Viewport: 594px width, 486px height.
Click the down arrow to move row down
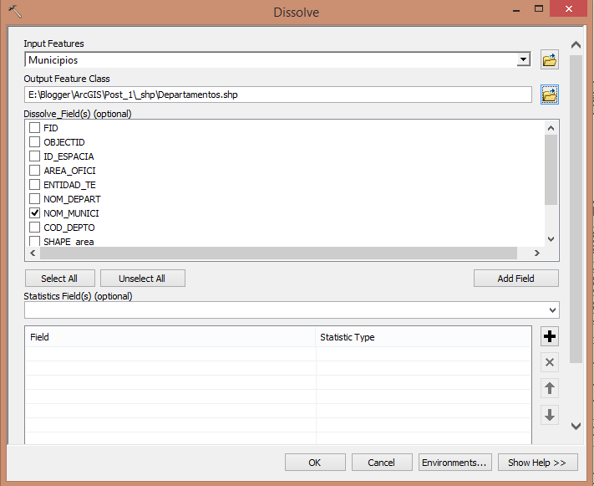click(x=550, y=414)
